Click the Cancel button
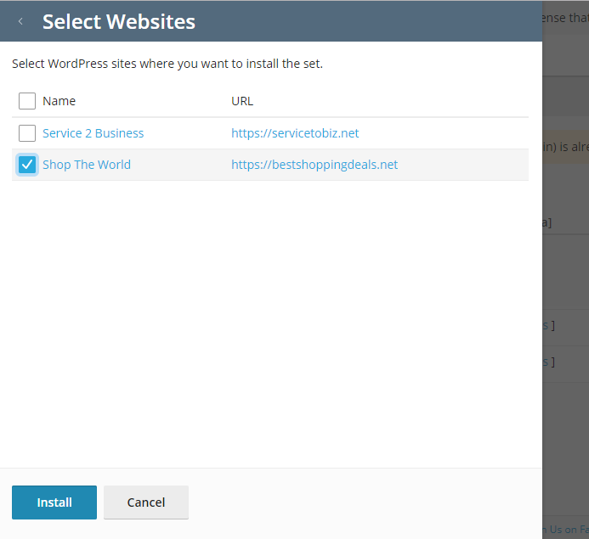Image resolution: width=589 pixels, height=539 pixels. point(146,503)
